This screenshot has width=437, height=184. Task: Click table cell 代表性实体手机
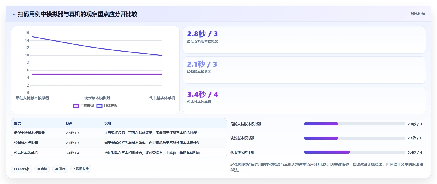[26, 153]
